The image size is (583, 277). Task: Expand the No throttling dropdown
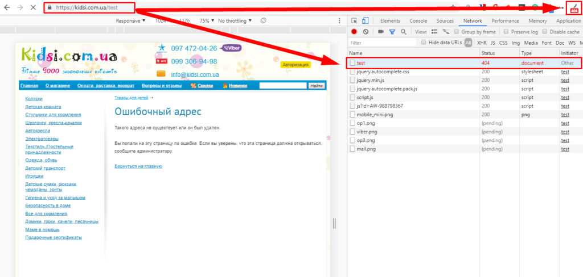click(236, 20)
